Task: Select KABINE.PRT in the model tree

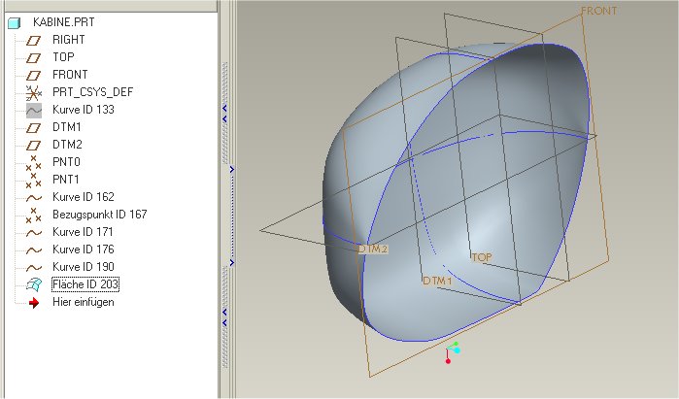Action: (x=64, y=22)
